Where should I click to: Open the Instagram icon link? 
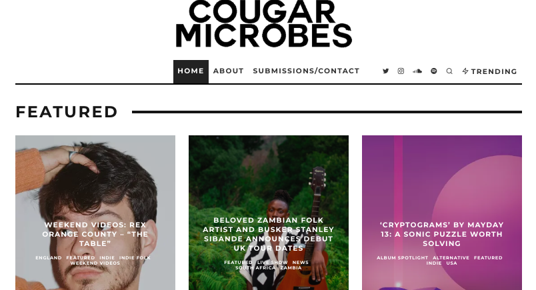[x=401, y=71]
